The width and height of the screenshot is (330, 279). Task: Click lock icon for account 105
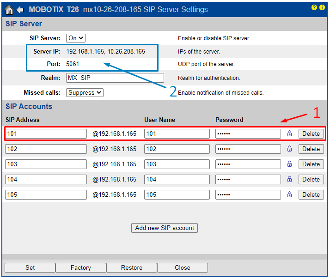point(290,194)
